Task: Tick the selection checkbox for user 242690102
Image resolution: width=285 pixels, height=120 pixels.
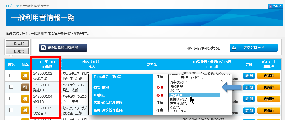Action: point(11,75)
